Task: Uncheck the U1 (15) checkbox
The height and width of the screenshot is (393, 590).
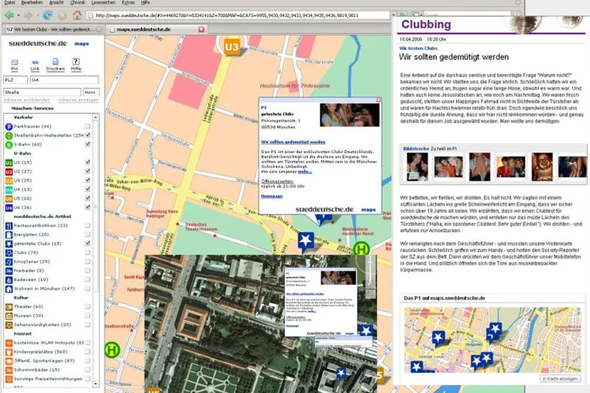Action: pyautogui.click(x=87, y=162)
